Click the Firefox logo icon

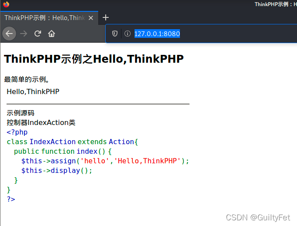pyautogui.click(x=6, y=4)
